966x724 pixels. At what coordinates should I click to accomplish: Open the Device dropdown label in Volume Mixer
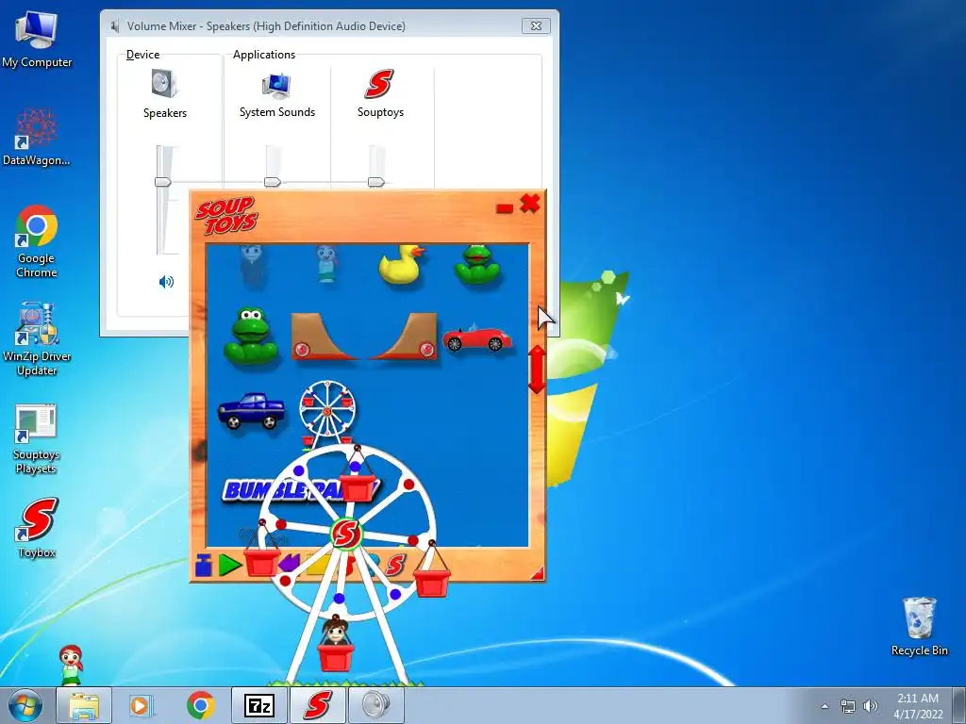click(x=143, y=55)
